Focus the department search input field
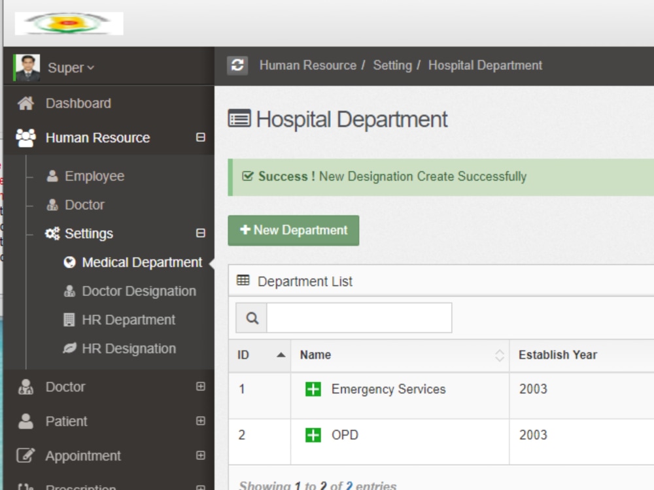This screenshot has width=654, height=490. pyautogui.click(x=359, y=318)
